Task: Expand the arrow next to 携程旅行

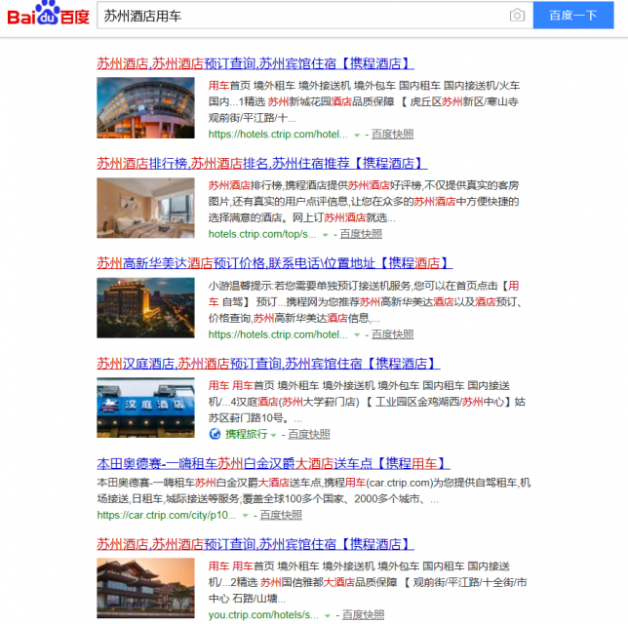Action: pos(274,435)
